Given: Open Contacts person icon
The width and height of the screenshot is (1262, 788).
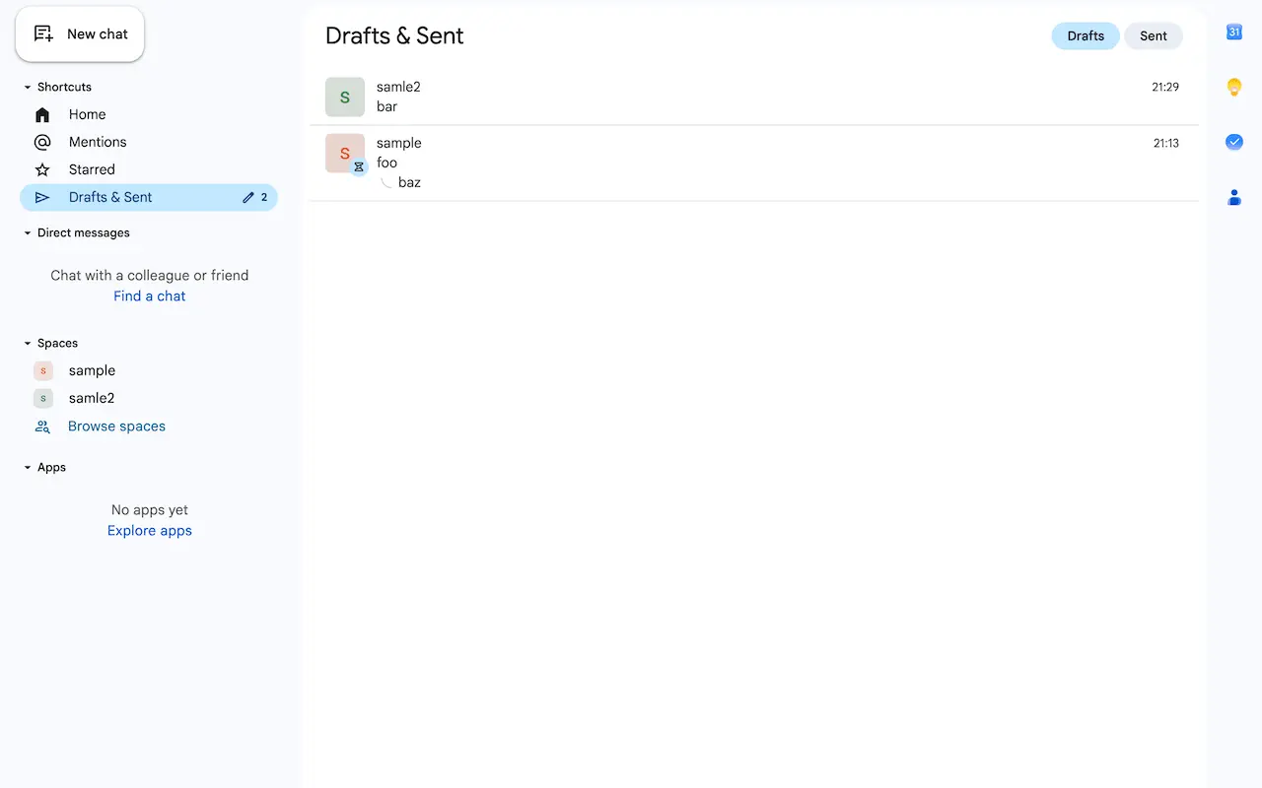Looking at the screenshot, I should coord(1233,197).
